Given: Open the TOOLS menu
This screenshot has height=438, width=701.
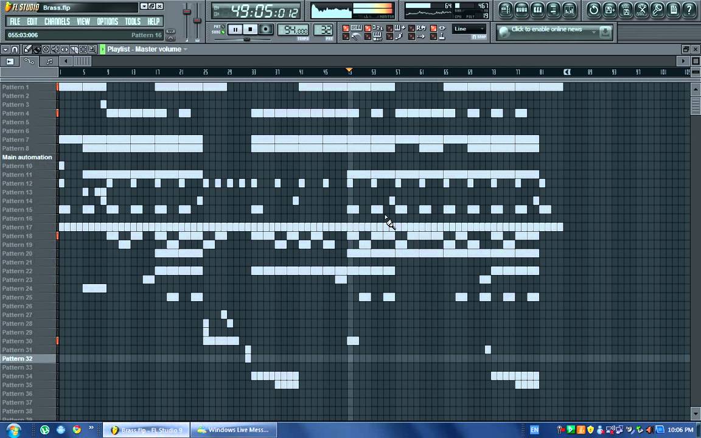Looking at the screenshot, I should pyautogui.click(x=132, y=21).
